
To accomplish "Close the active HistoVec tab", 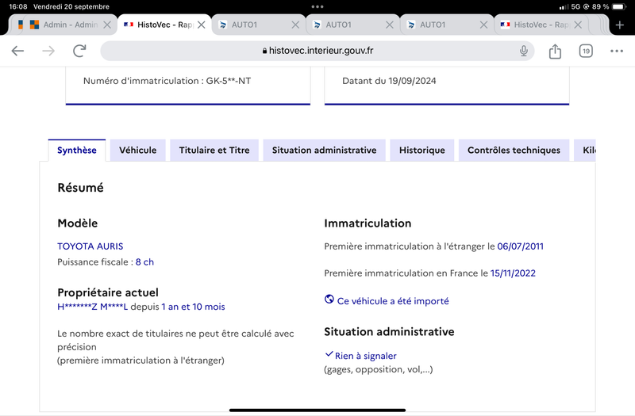I will tap(202, 25).
